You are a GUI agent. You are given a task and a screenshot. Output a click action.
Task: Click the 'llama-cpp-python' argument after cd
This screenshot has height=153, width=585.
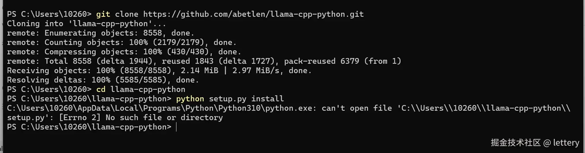(x=148, y=89)
